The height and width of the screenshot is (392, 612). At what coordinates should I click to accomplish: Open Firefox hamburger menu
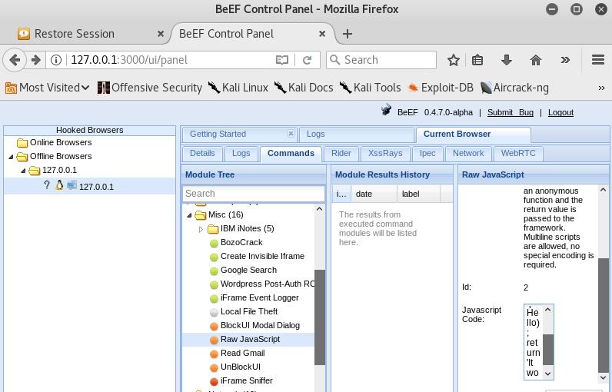click(x=598, y=60)
